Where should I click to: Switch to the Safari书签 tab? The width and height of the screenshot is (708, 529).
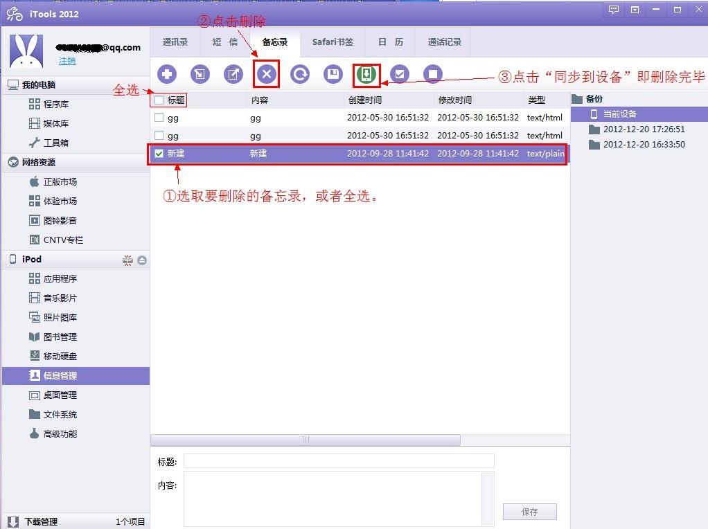pyautogui.click(x=333, y=42)
